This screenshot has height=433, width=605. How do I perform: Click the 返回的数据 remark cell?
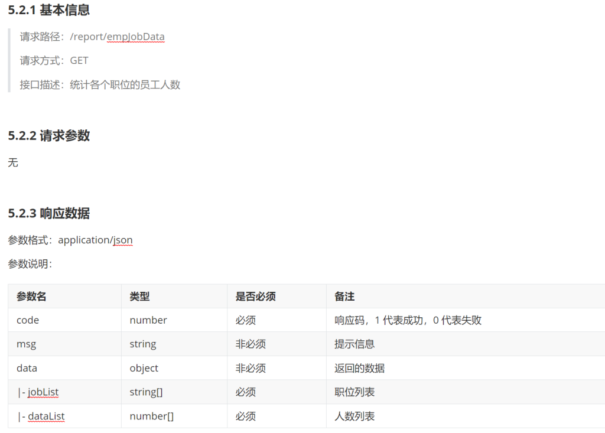coord(359,368)
